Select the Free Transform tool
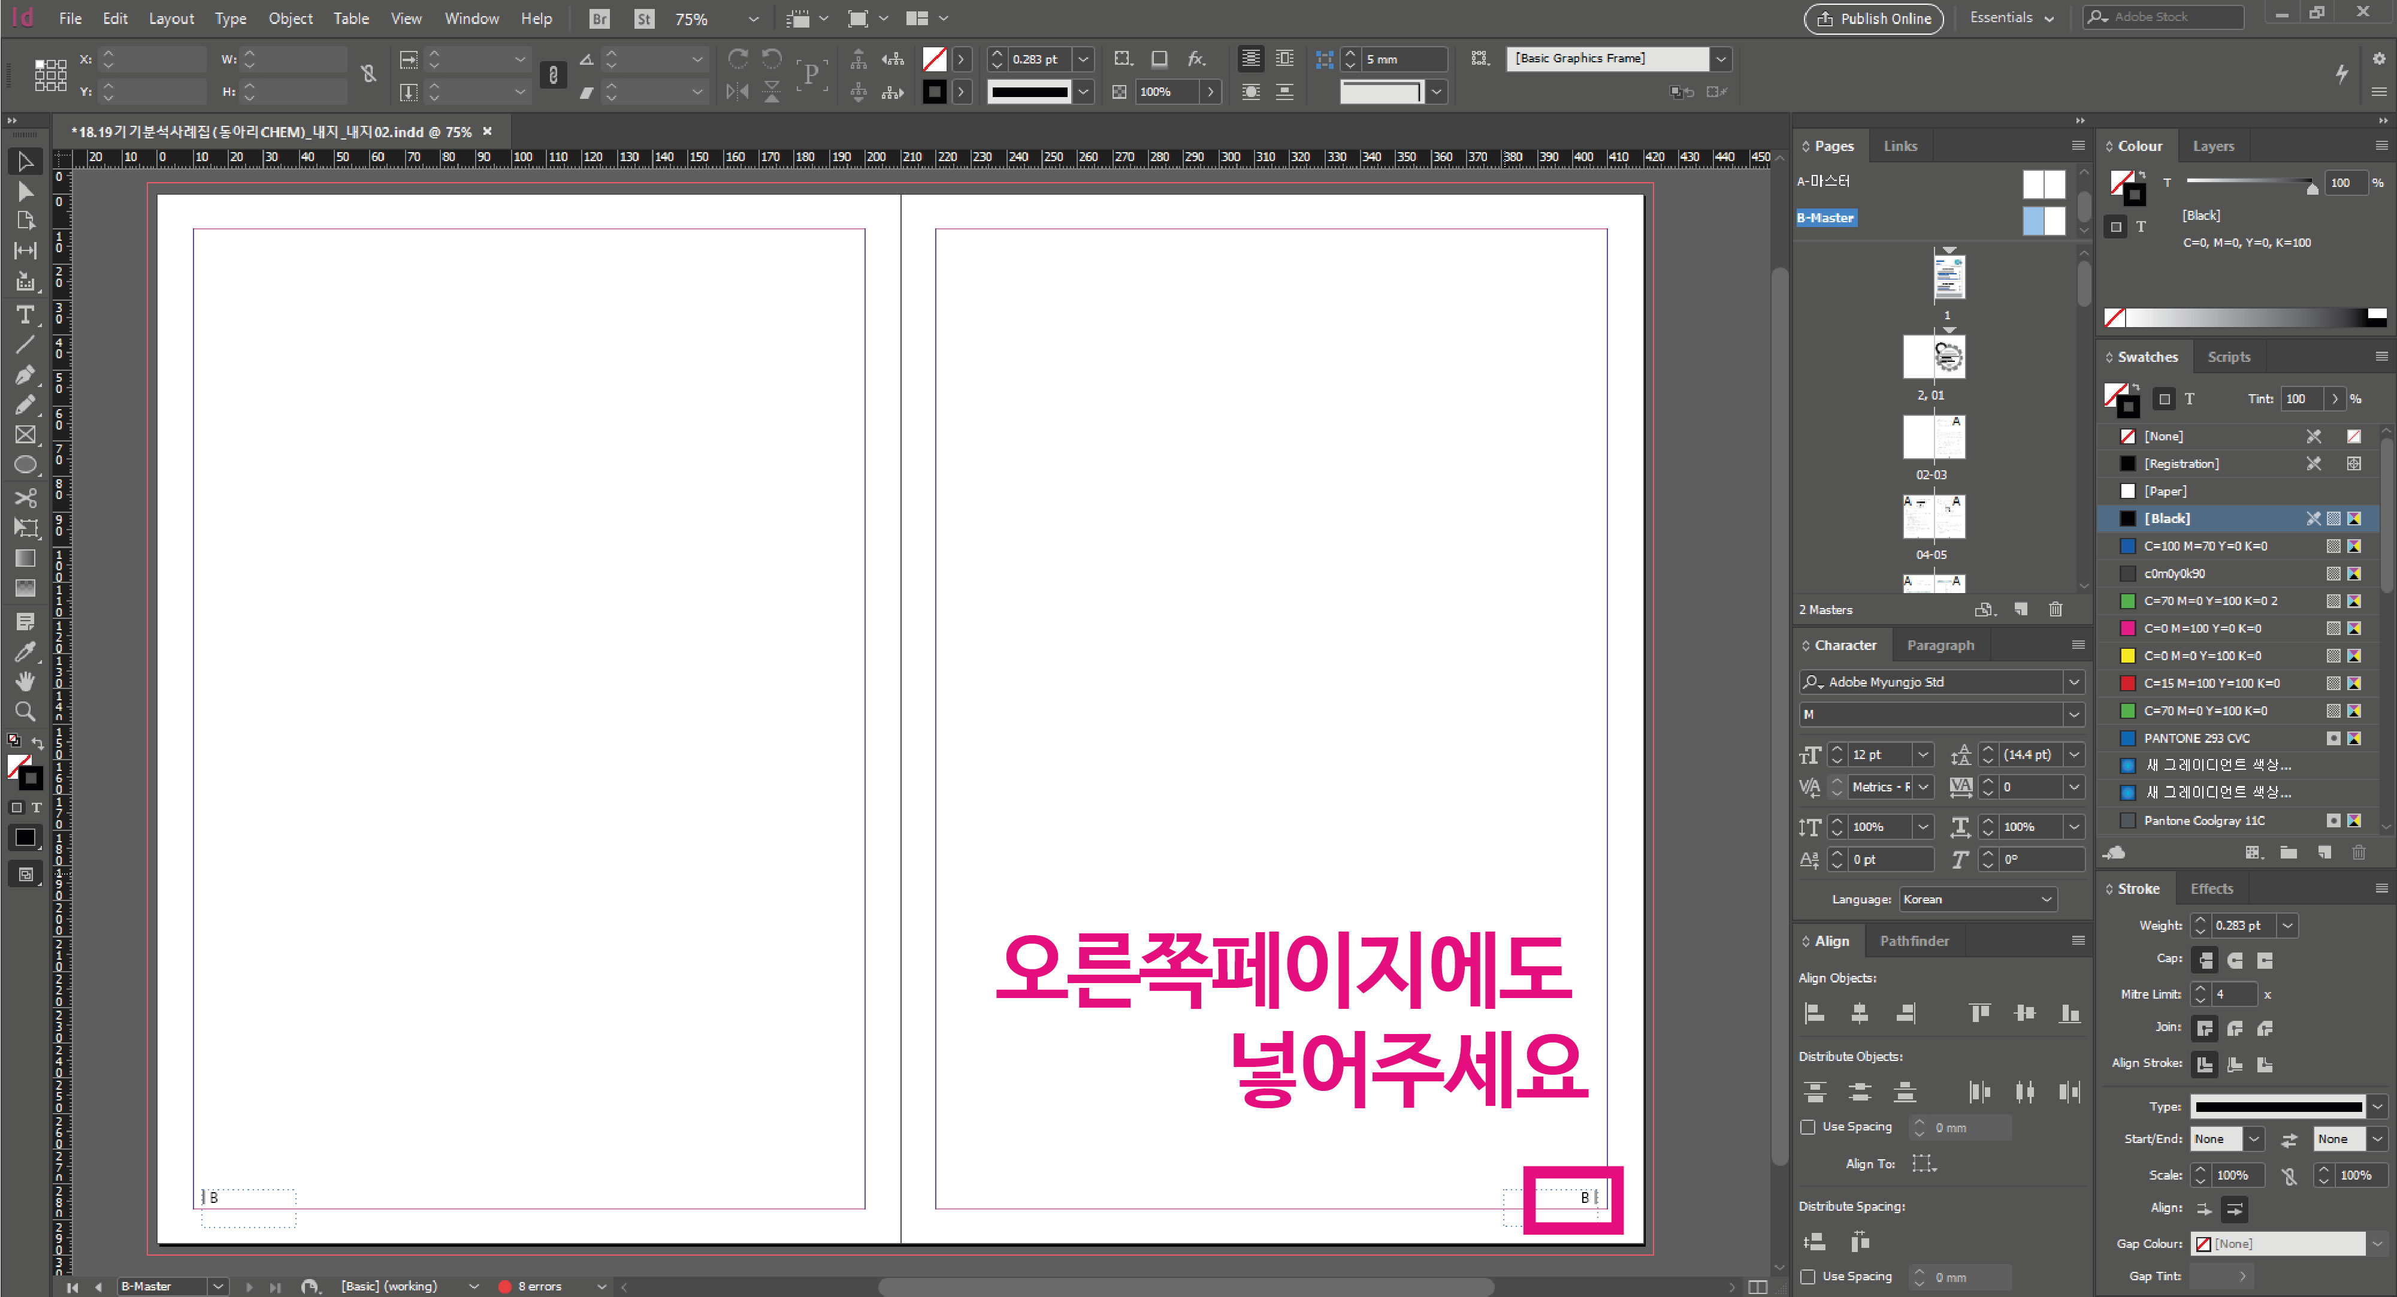Viewport: 2397px width, 1297px height. click(25, 528)
